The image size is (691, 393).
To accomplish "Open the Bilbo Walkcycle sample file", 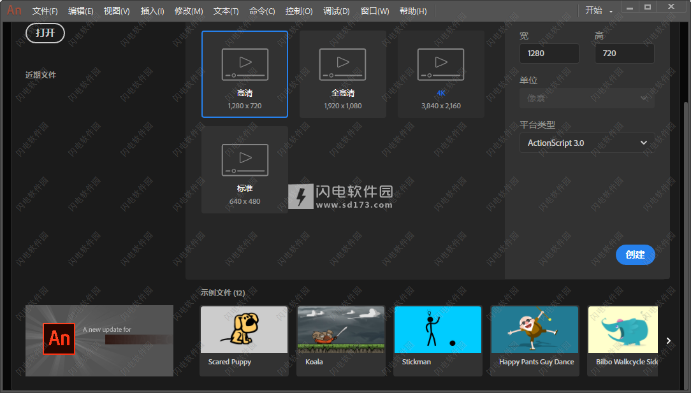I will point(623,341).
